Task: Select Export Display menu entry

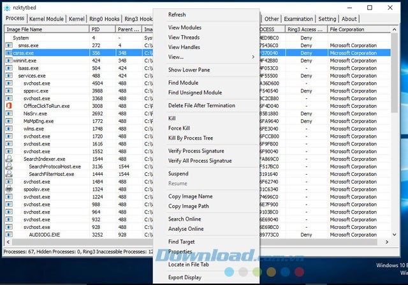Action: point(184,277)
